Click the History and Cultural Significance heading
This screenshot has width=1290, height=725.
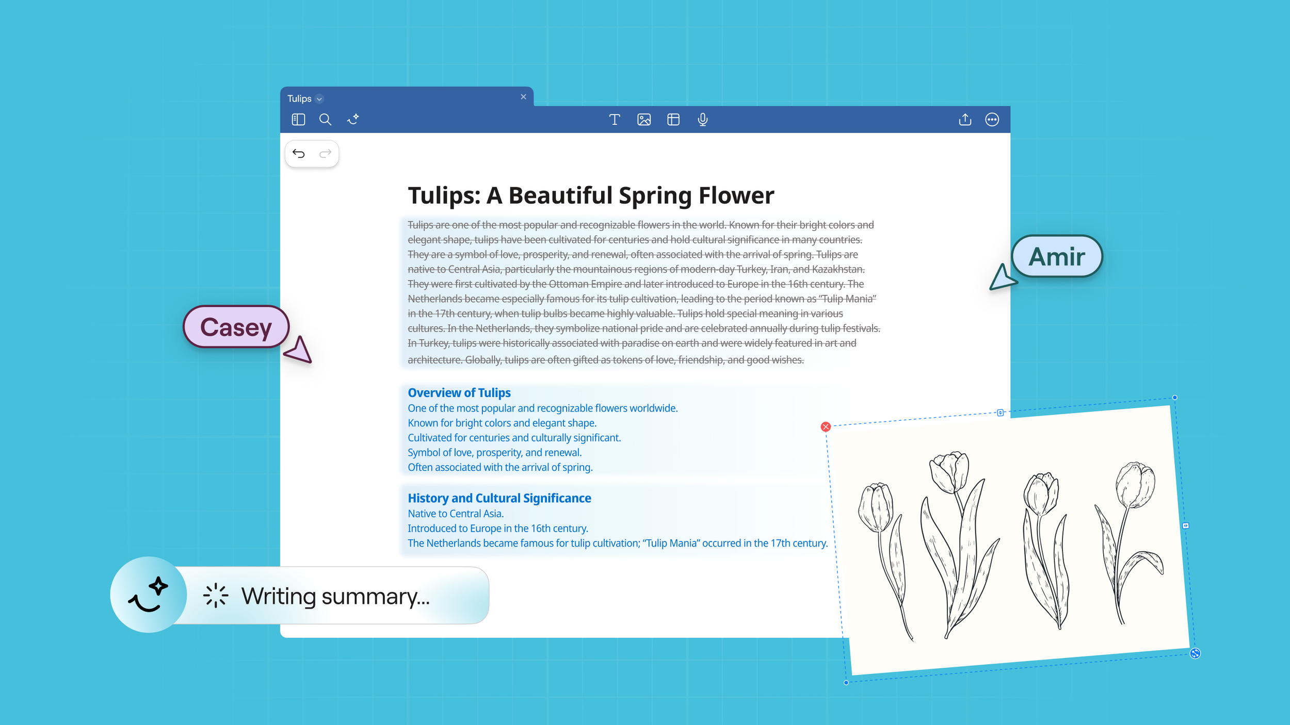pos(499,498)
